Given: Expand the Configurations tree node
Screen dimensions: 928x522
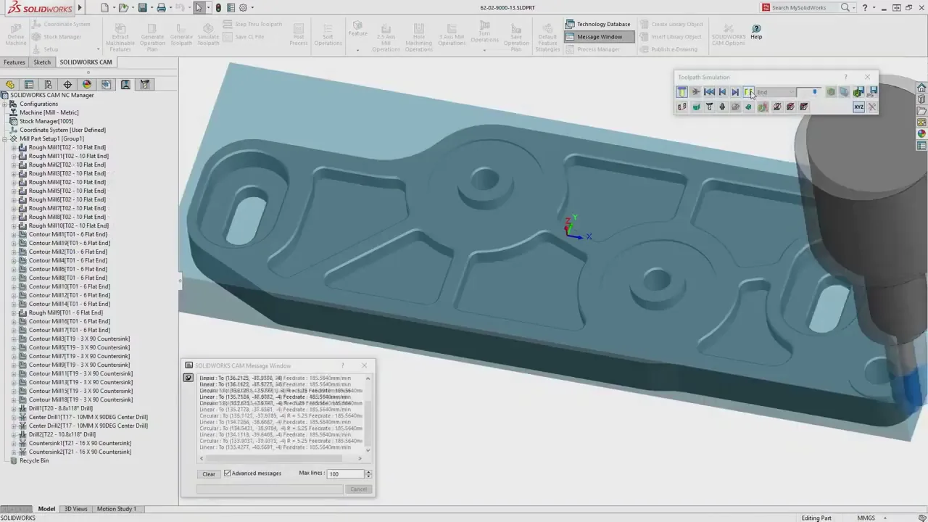Looking at the screenshot, I should [x=4, y=104].
